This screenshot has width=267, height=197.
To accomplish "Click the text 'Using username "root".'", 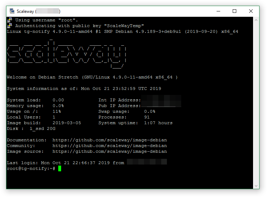I will pyautogui.click(x=46, y=20).
